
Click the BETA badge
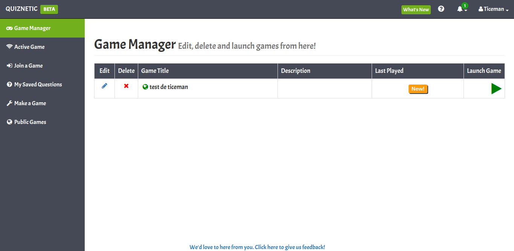click(49, 9)
